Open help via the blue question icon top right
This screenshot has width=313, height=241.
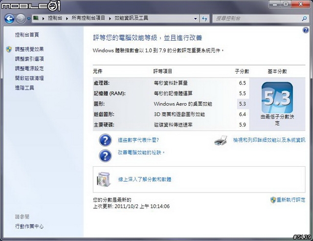[305, 30]
